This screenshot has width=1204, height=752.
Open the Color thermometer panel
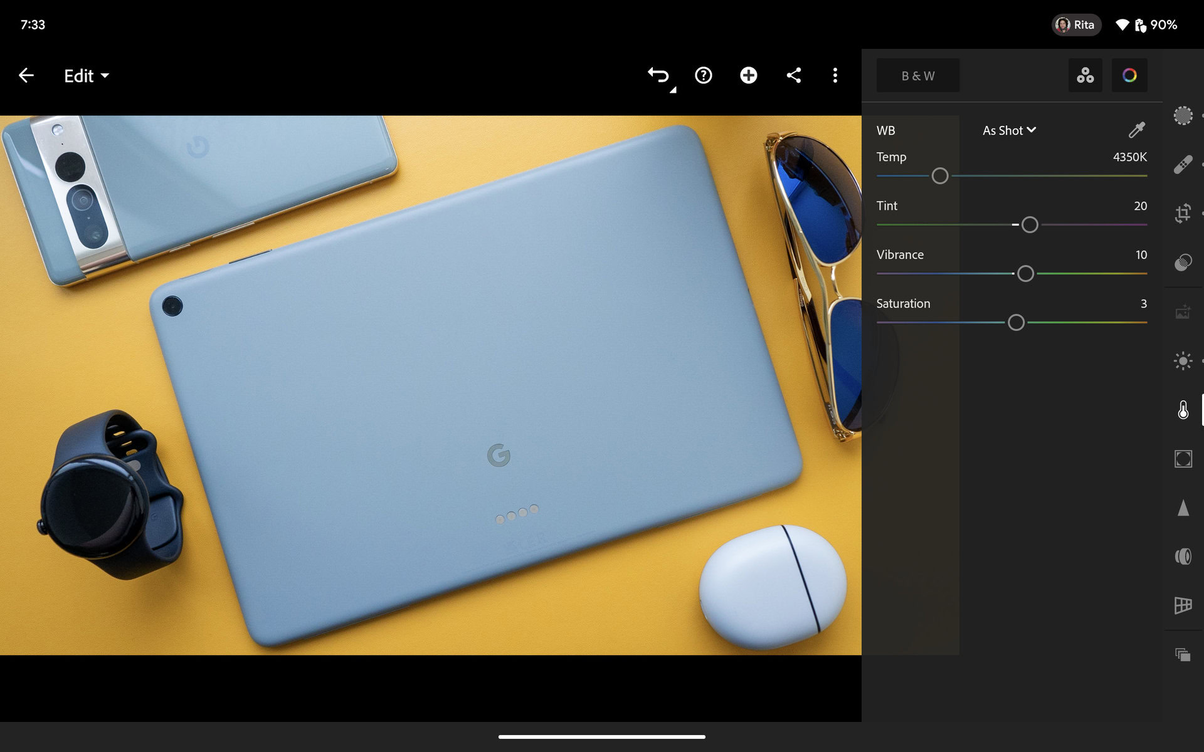[x=1183, y=410]
